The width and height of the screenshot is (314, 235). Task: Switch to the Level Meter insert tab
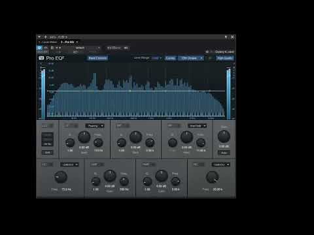[48, 42]
